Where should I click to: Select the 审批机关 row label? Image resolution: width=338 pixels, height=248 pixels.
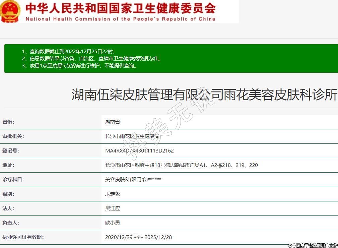13,136
